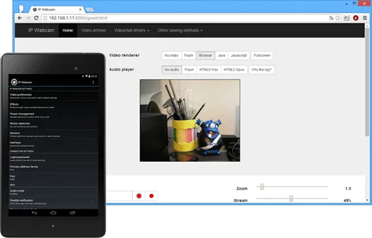
Task: Close the IP Webcam browser tab
Action: tap(80, 9)
